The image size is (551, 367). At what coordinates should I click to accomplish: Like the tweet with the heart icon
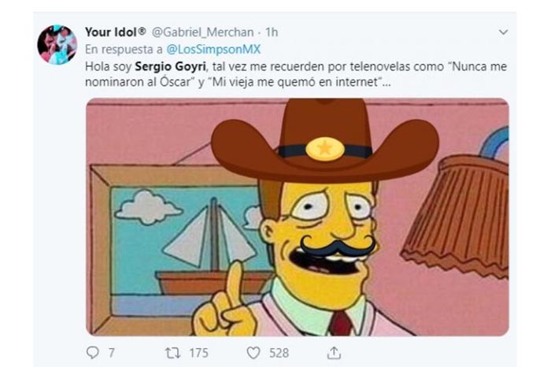[253, 353]
